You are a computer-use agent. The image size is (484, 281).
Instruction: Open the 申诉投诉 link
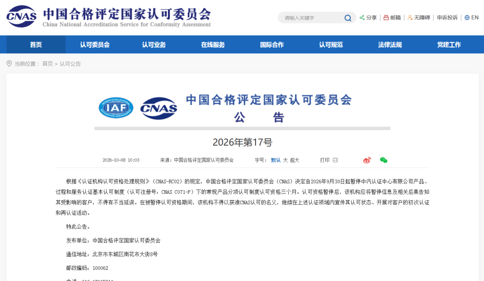coord(447,18)
